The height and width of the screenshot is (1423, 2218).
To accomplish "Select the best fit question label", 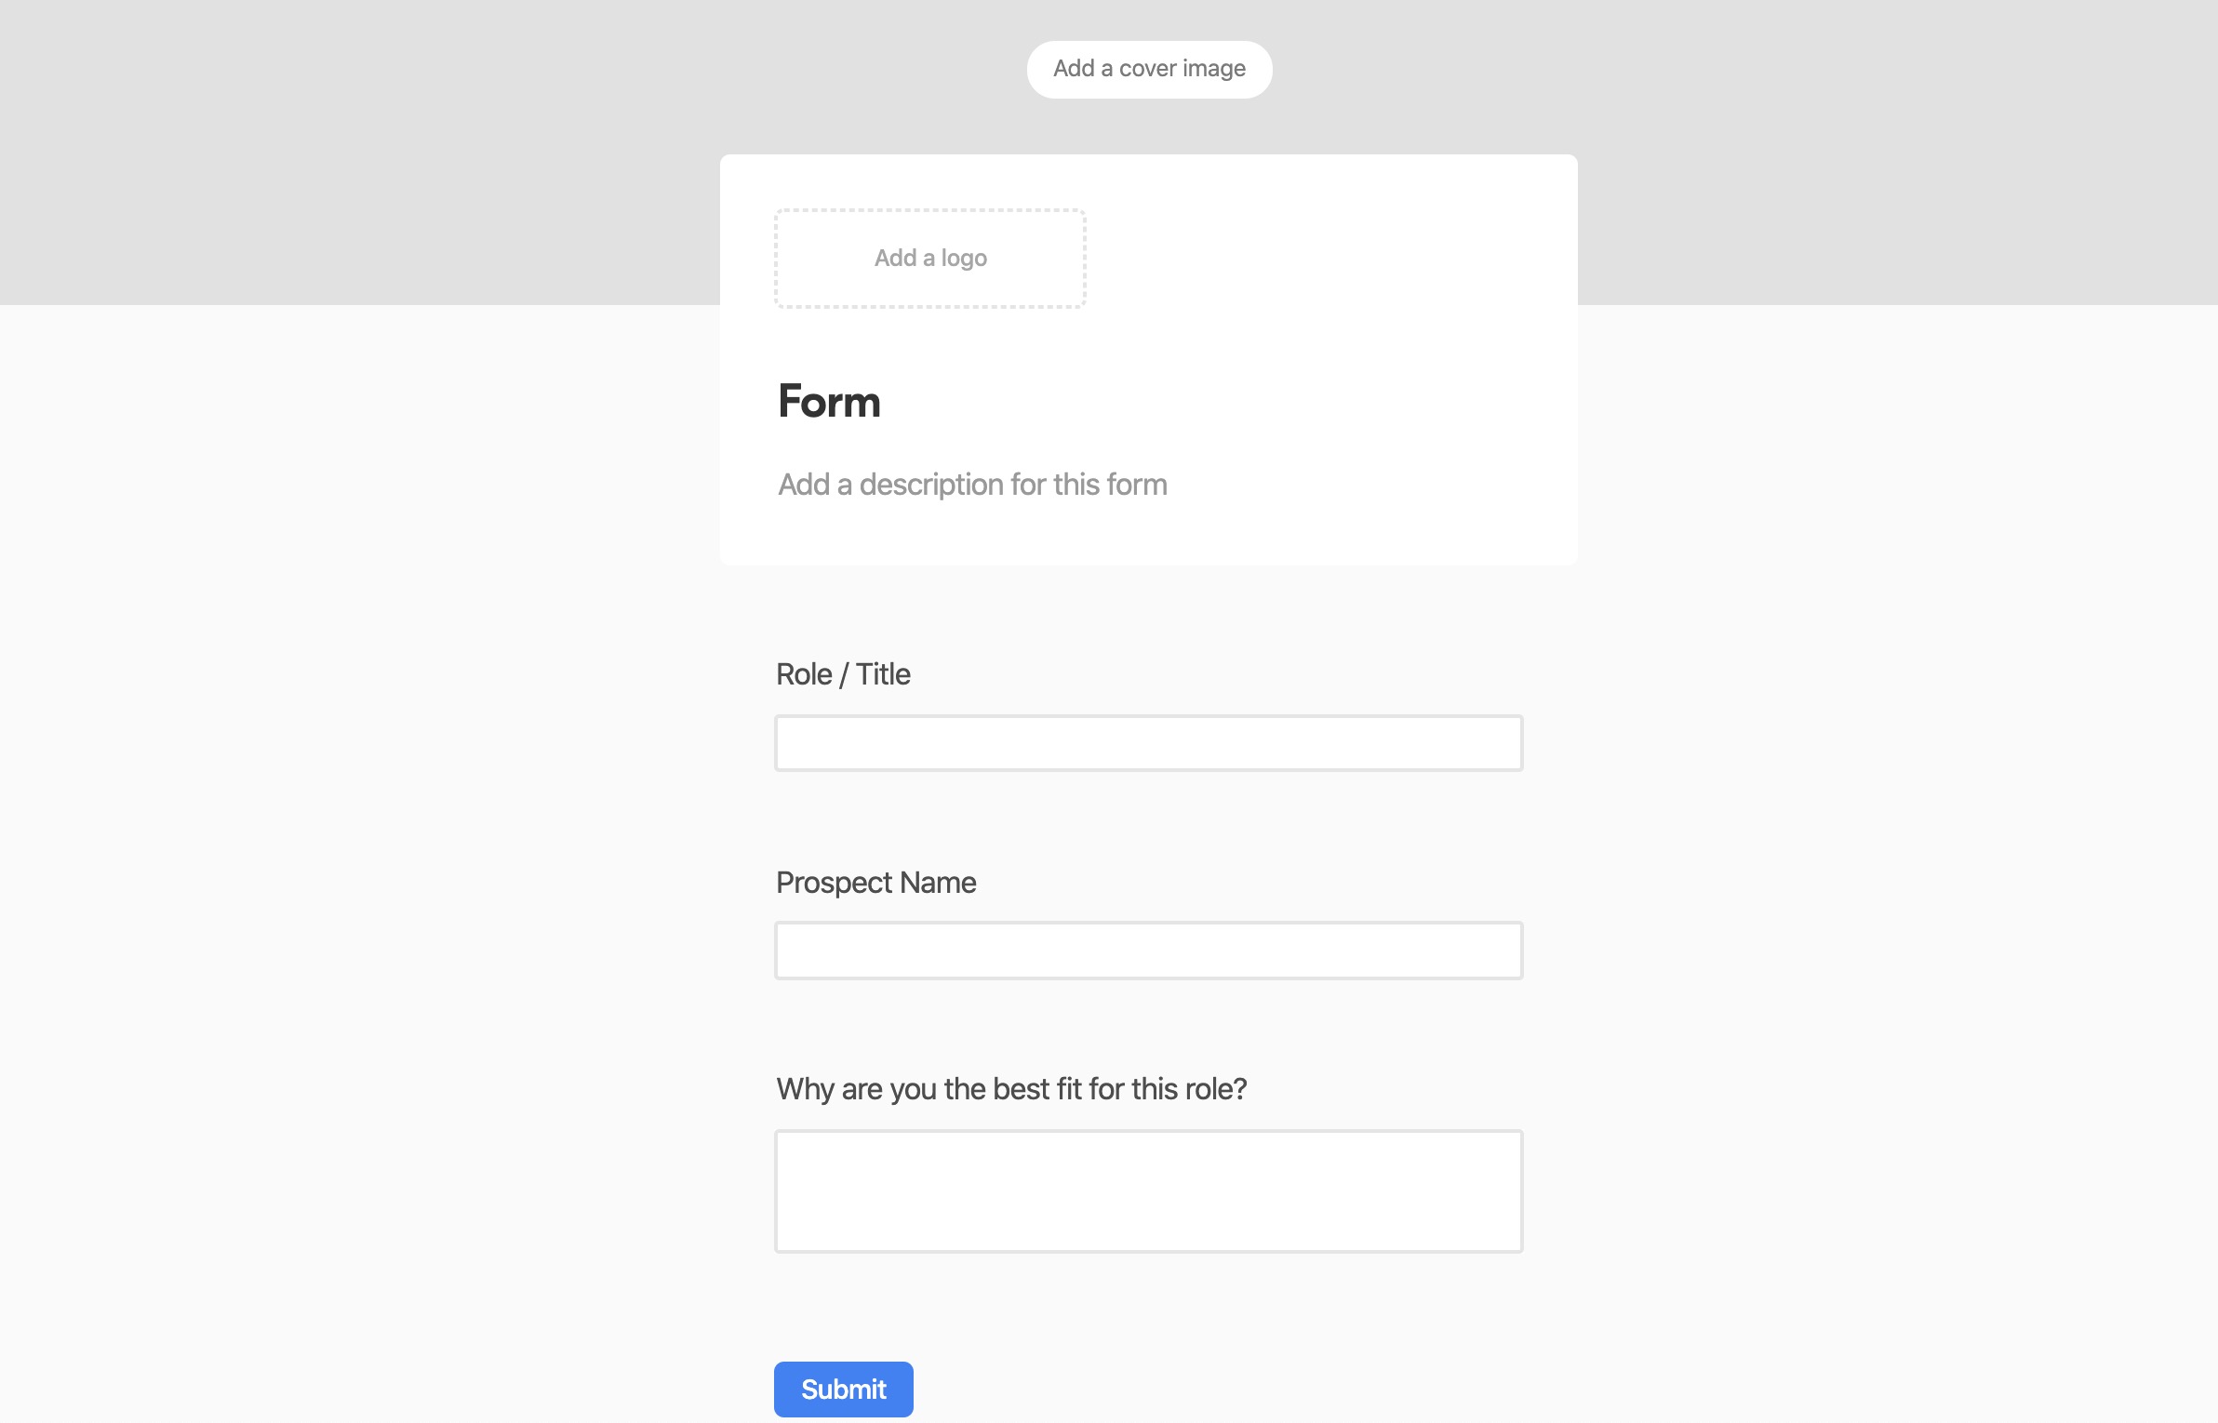I will pos(1011,1089).
